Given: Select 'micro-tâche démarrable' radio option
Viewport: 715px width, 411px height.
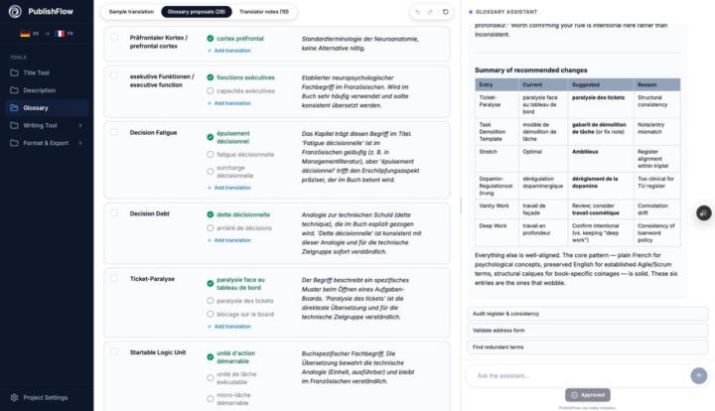Looking at the screenshot, I should click(211, 399).
